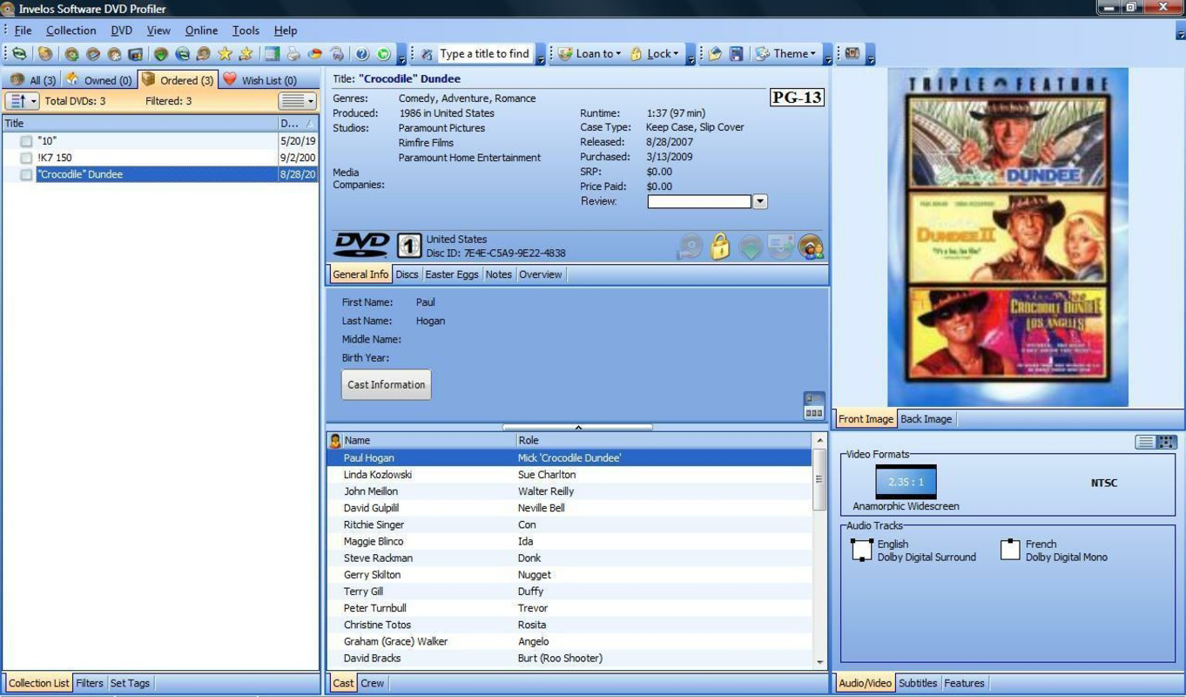Click the green shield download icon
This screenshot has width=1186, height=697.
tap(161, 54)
